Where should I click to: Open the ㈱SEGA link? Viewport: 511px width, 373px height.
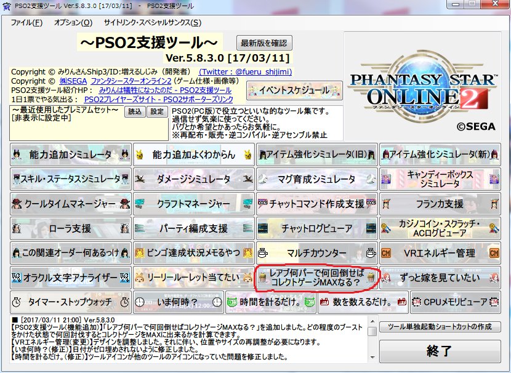coord(73,81)
